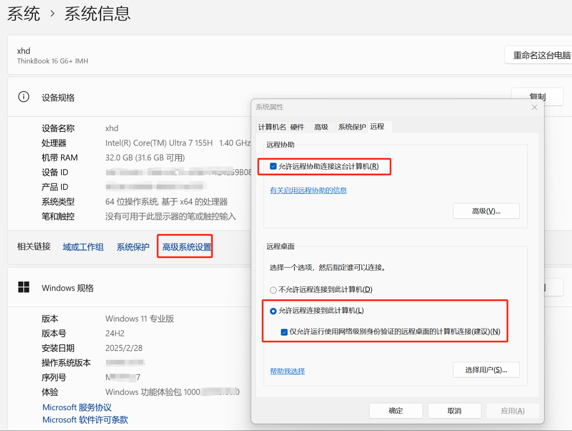The image size is (572, 431).
Task: Open Microsoft 软件许可条款 link
Action: [x=85, y=419]
